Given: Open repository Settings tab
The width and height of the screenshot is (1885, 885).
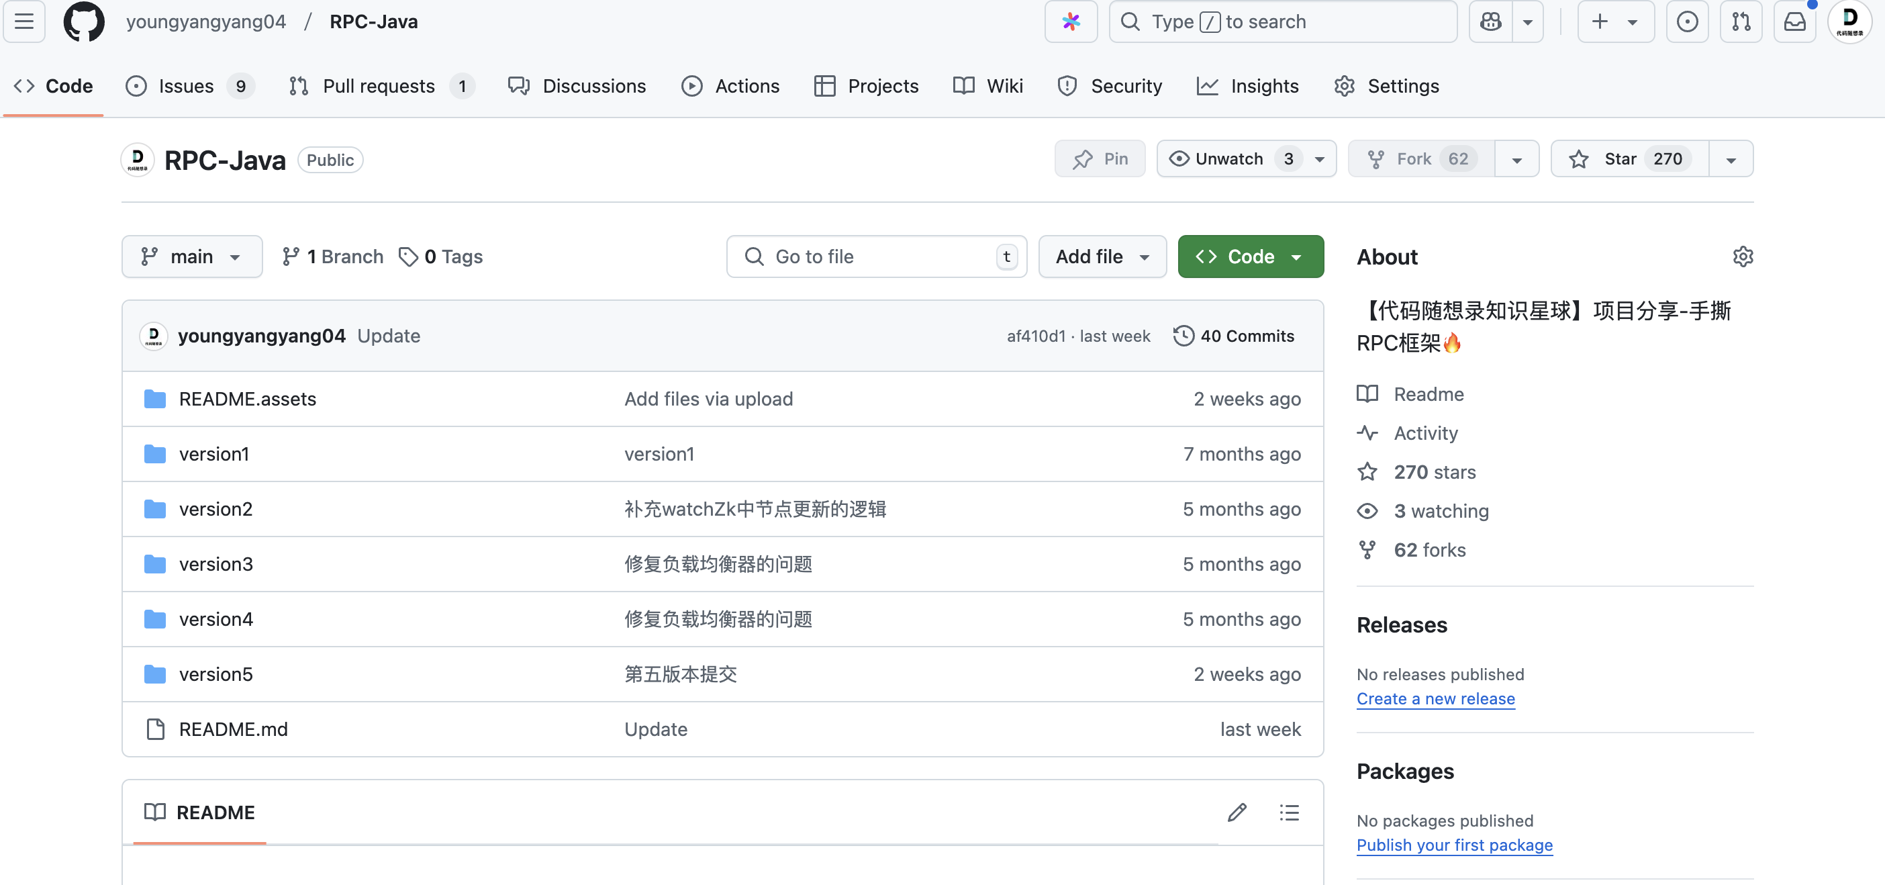Looking at the screenshot, I should point(1386,86).
